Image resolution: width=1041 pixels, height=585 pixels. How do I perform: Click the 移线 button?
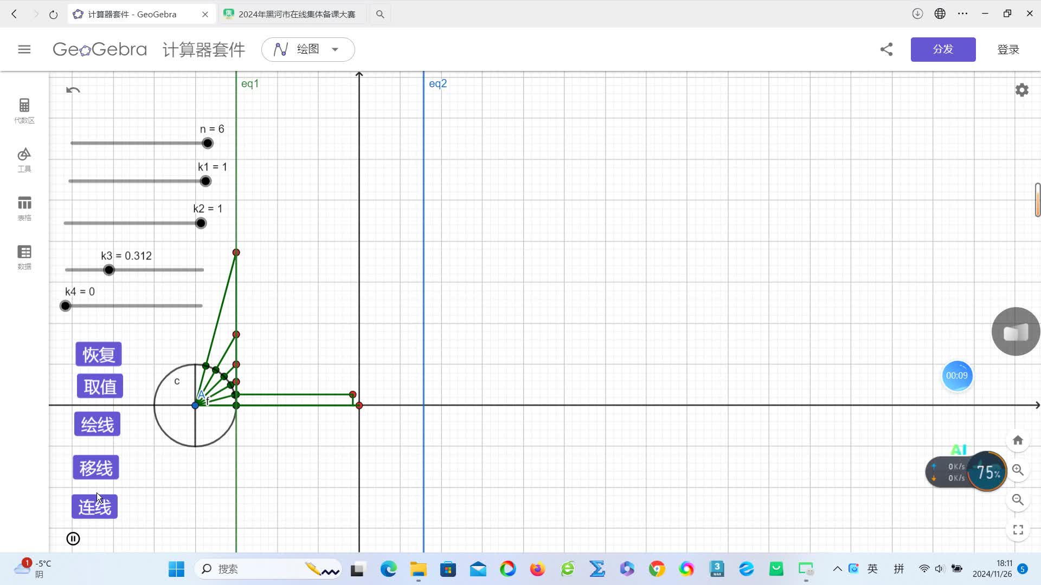[x=96, y=467]
